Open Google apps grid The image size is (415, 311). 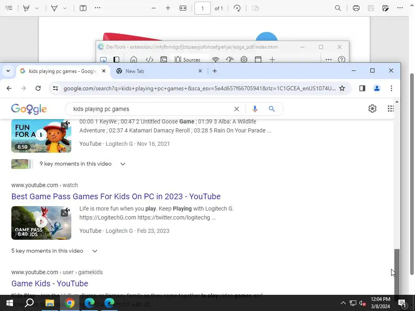coord(391,109)
